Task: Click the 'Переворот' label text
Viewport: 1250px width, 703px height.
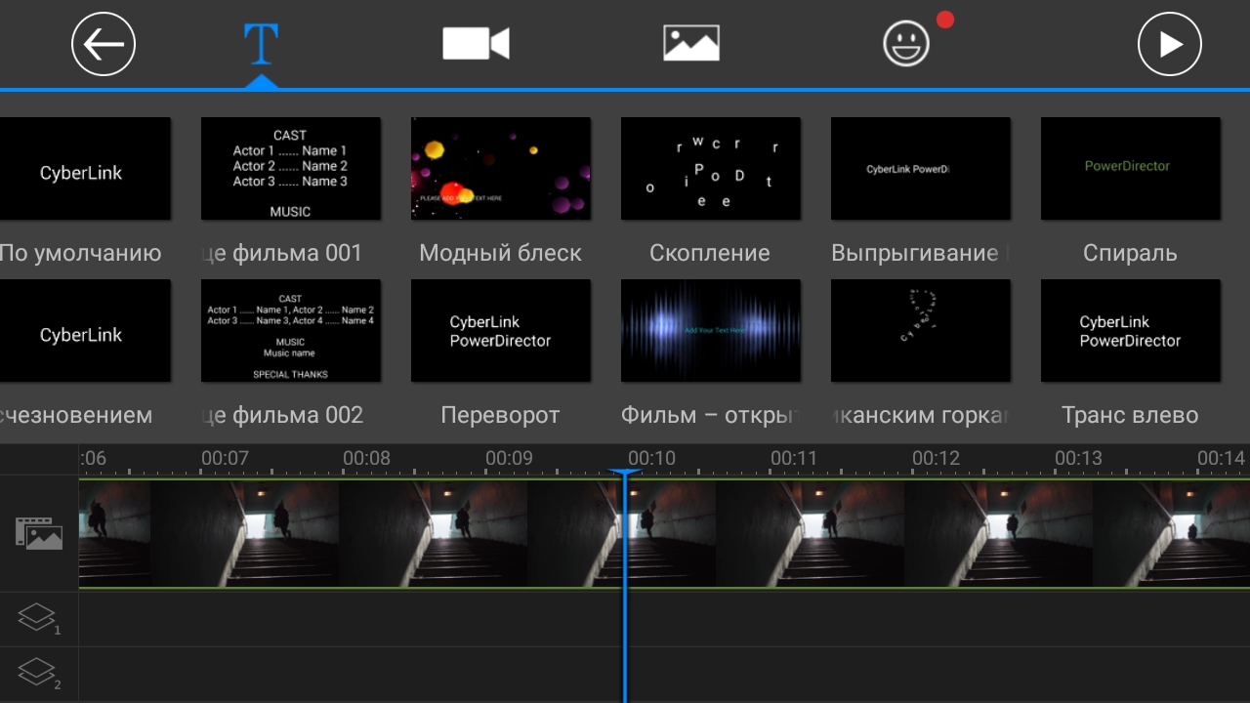Action: (500, 415)
